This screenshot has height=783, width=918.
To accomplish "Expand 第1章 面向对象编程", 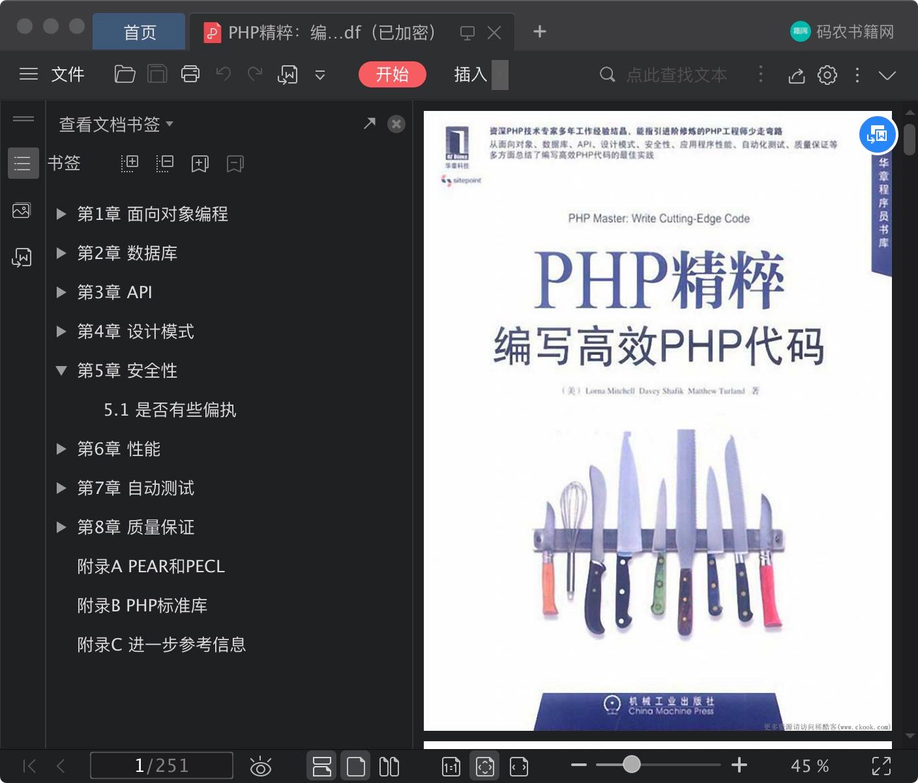I will point(61,214).
